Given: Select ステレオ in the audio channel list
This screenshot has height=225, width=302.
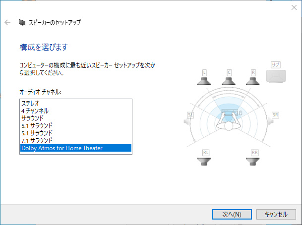Looking at the screenshot, I should click(30, 104).
